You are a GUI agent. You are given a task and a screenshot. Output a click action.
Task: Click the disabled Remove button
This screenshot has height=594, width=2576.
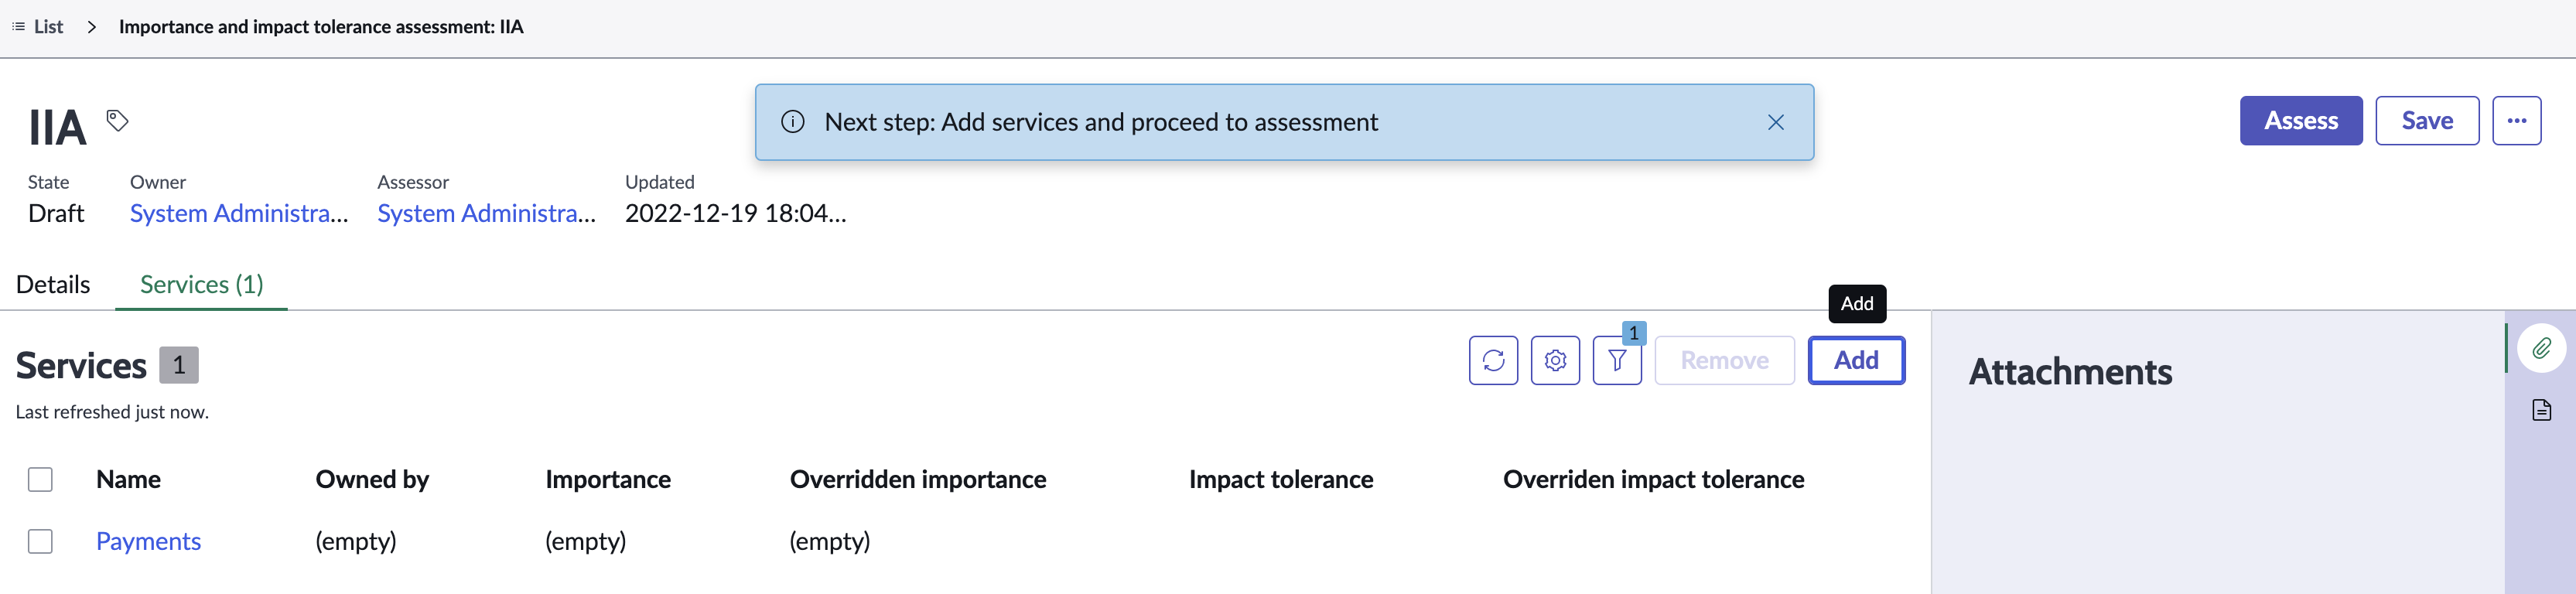click(x=1724, y=360)
